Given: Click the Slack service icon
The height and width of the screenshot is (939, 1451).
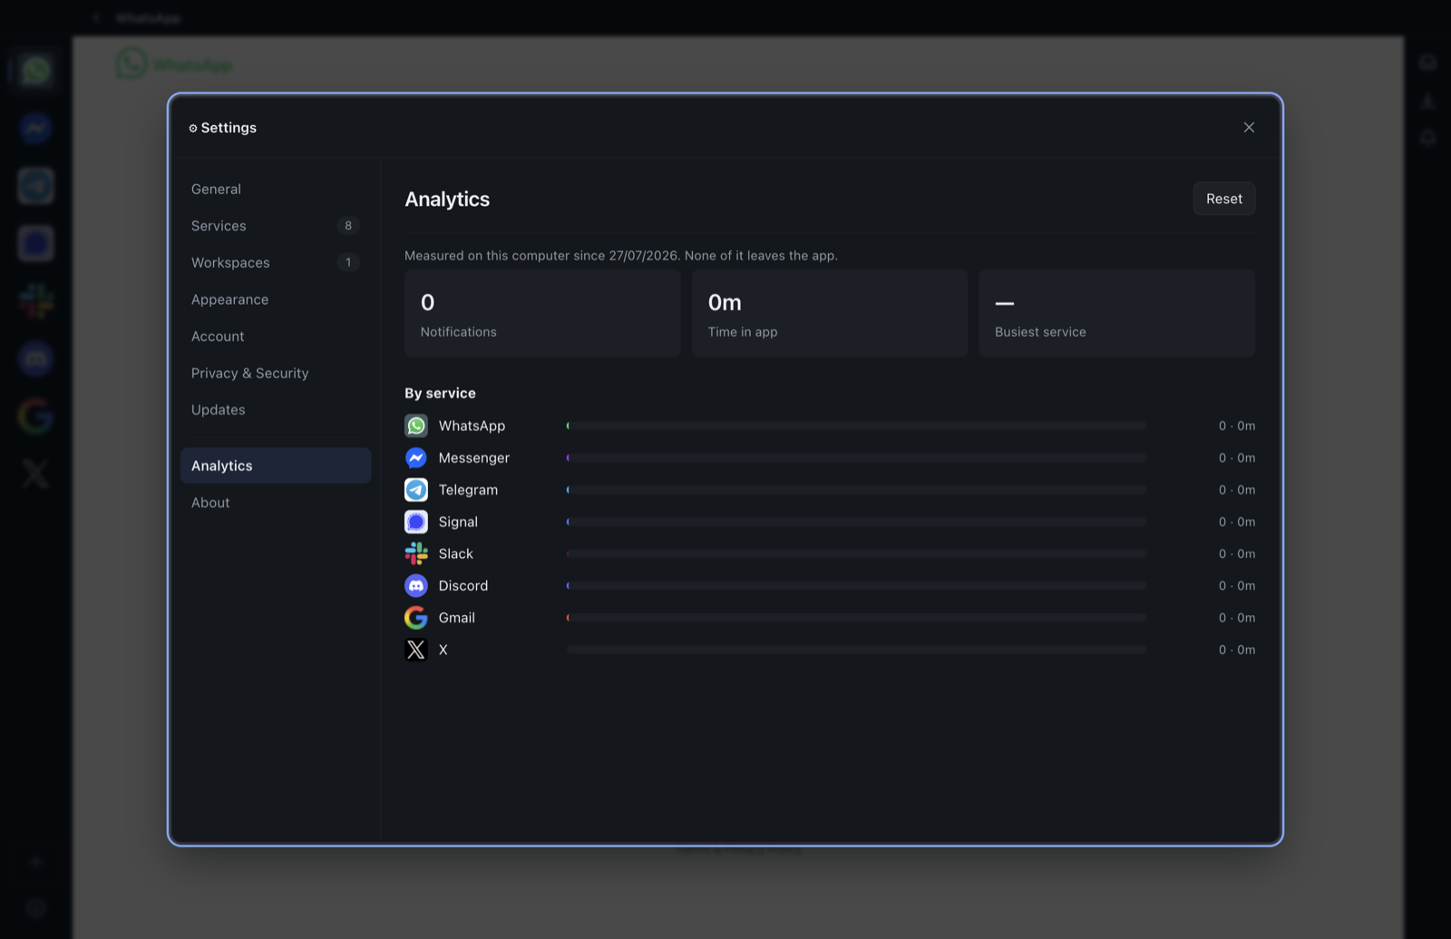Looking at the screenshot, I should coord(416,553).
